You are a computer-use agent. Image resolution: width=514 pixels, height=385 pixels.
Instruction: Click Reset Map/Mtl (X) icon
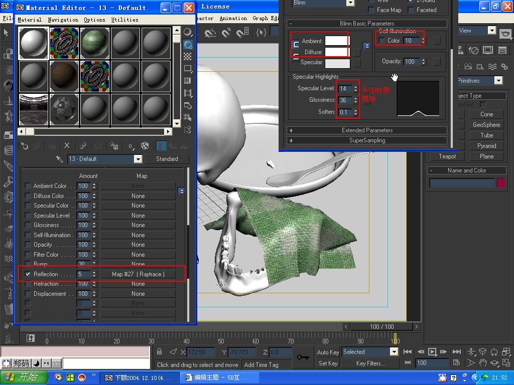67,146
